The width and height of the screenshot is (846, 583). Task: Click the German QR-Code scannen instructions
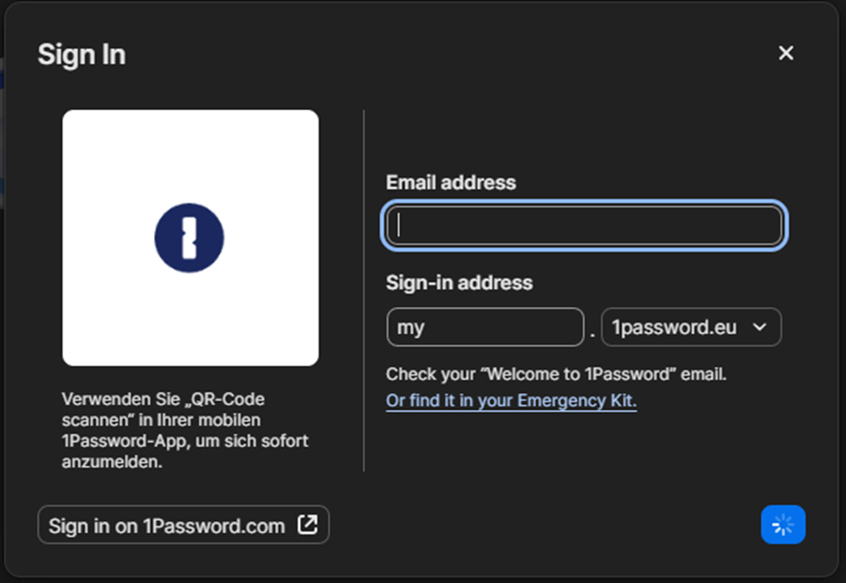pyautogui.click(x=185, y=430)
